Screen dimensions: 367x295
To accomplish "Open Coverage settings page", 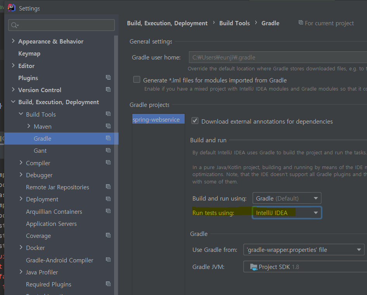I will [38, 236].
